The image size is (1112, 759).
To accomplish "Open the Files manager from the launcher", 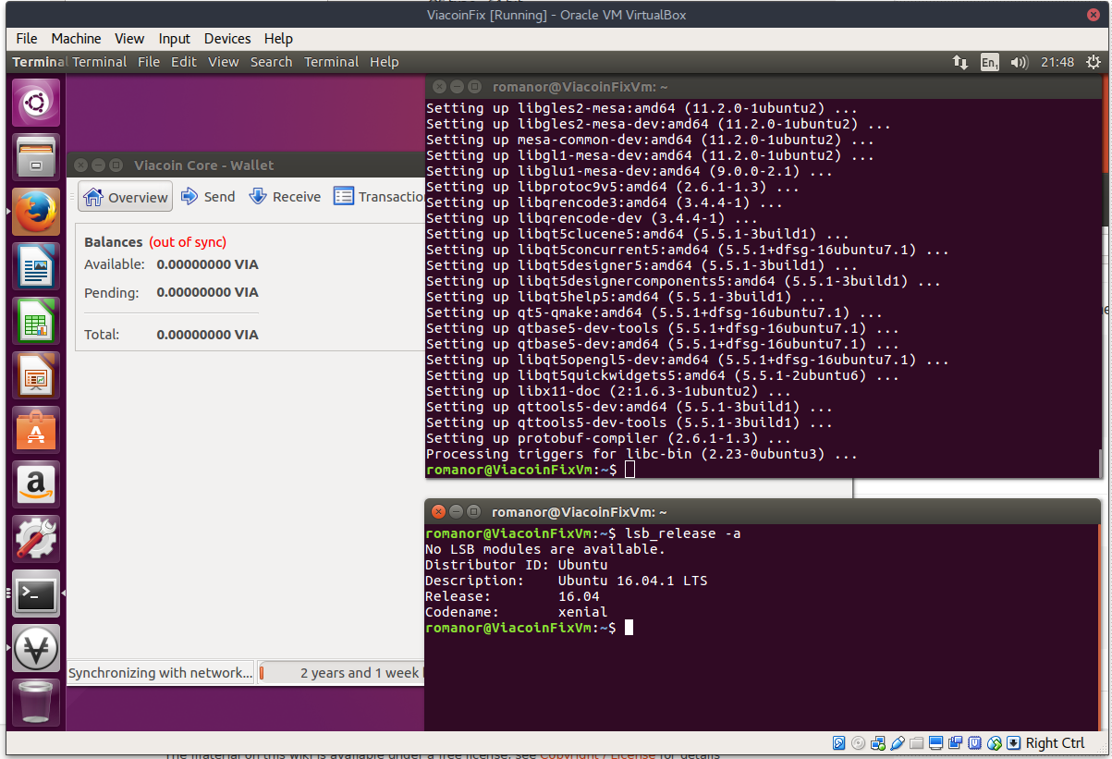I will (x=36, y=156).
